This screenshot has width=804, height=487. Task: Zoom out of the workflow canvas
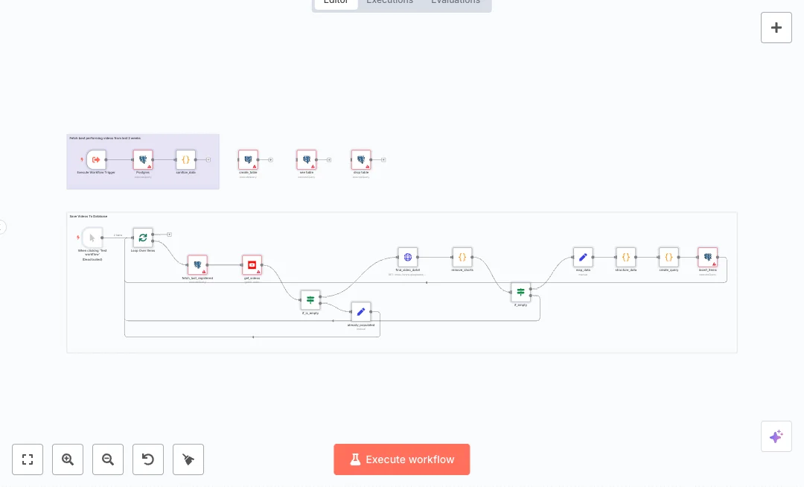108,459
